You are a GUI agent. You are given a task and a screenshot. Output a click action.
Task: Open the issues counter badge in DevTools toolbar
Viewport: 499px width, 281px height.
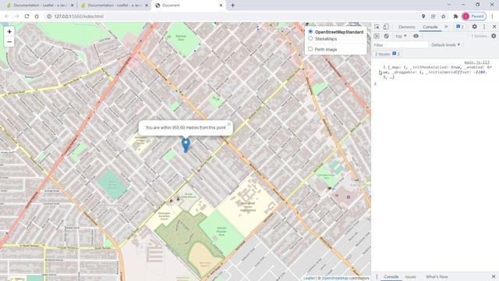pyautogui.click(x=460, y=27)
